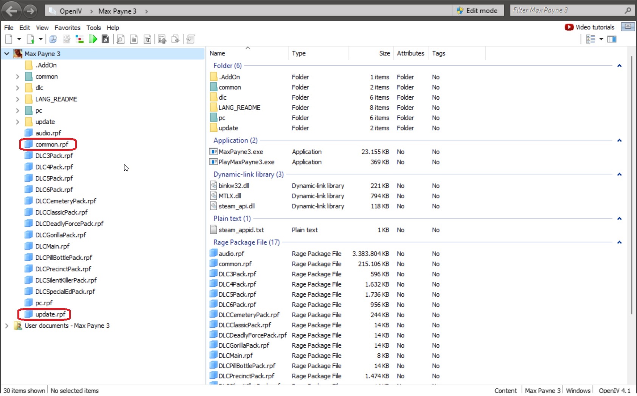Viewport: 637px width, 396px height.
Task: Open the View menu
Action: 42,28
